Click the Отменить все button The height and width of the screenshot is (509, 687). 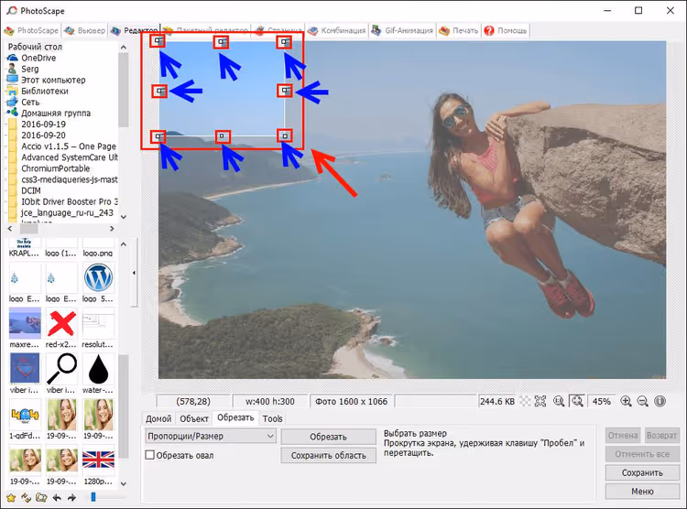pos(642,454)
